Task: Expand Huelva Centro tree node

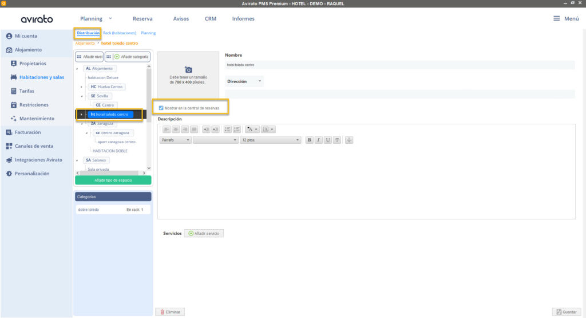Action: tap(81, 87)
